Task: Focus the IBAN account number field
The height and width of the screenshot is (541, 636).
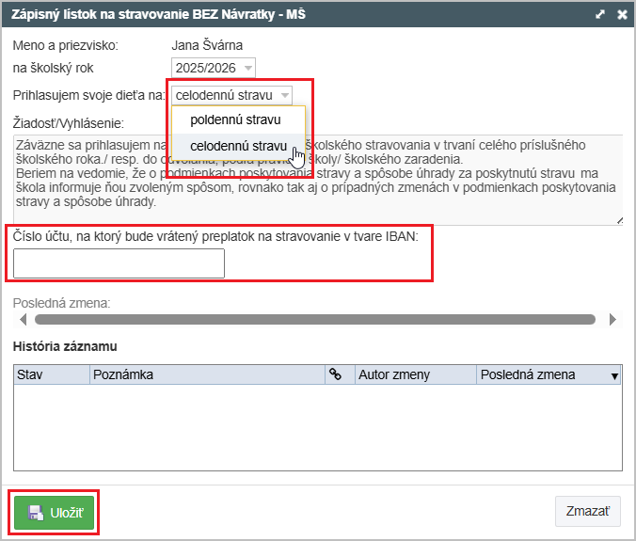Action: coord(119,264)
